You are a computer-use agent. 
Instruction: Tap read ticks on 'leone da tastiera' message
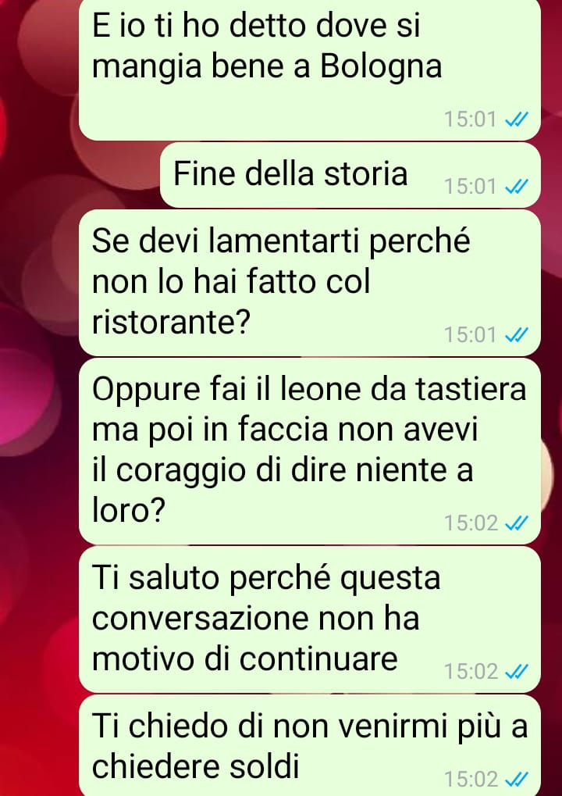tap(517, 523)
